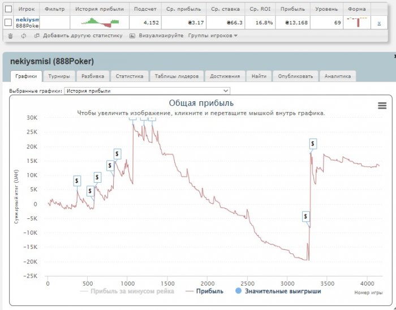This screenshot has height=310, width=396.
Task: Click the Форма column header
Action: coord(356,9)
